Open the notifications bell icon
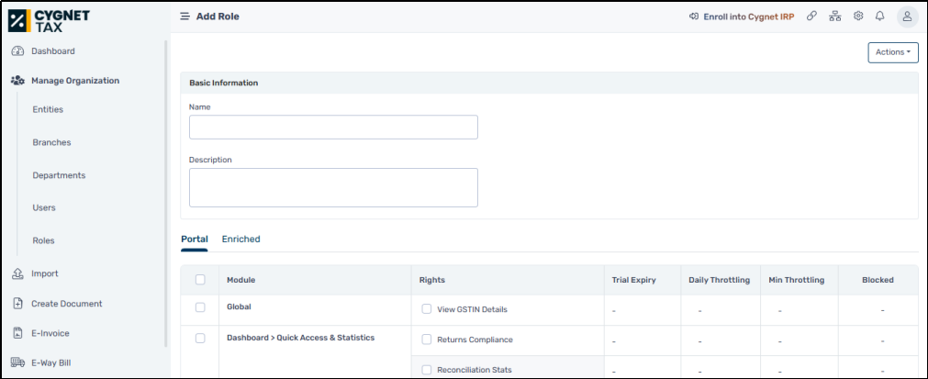The width and height of the screenshot is (928, 379). [x=880, y=17]
